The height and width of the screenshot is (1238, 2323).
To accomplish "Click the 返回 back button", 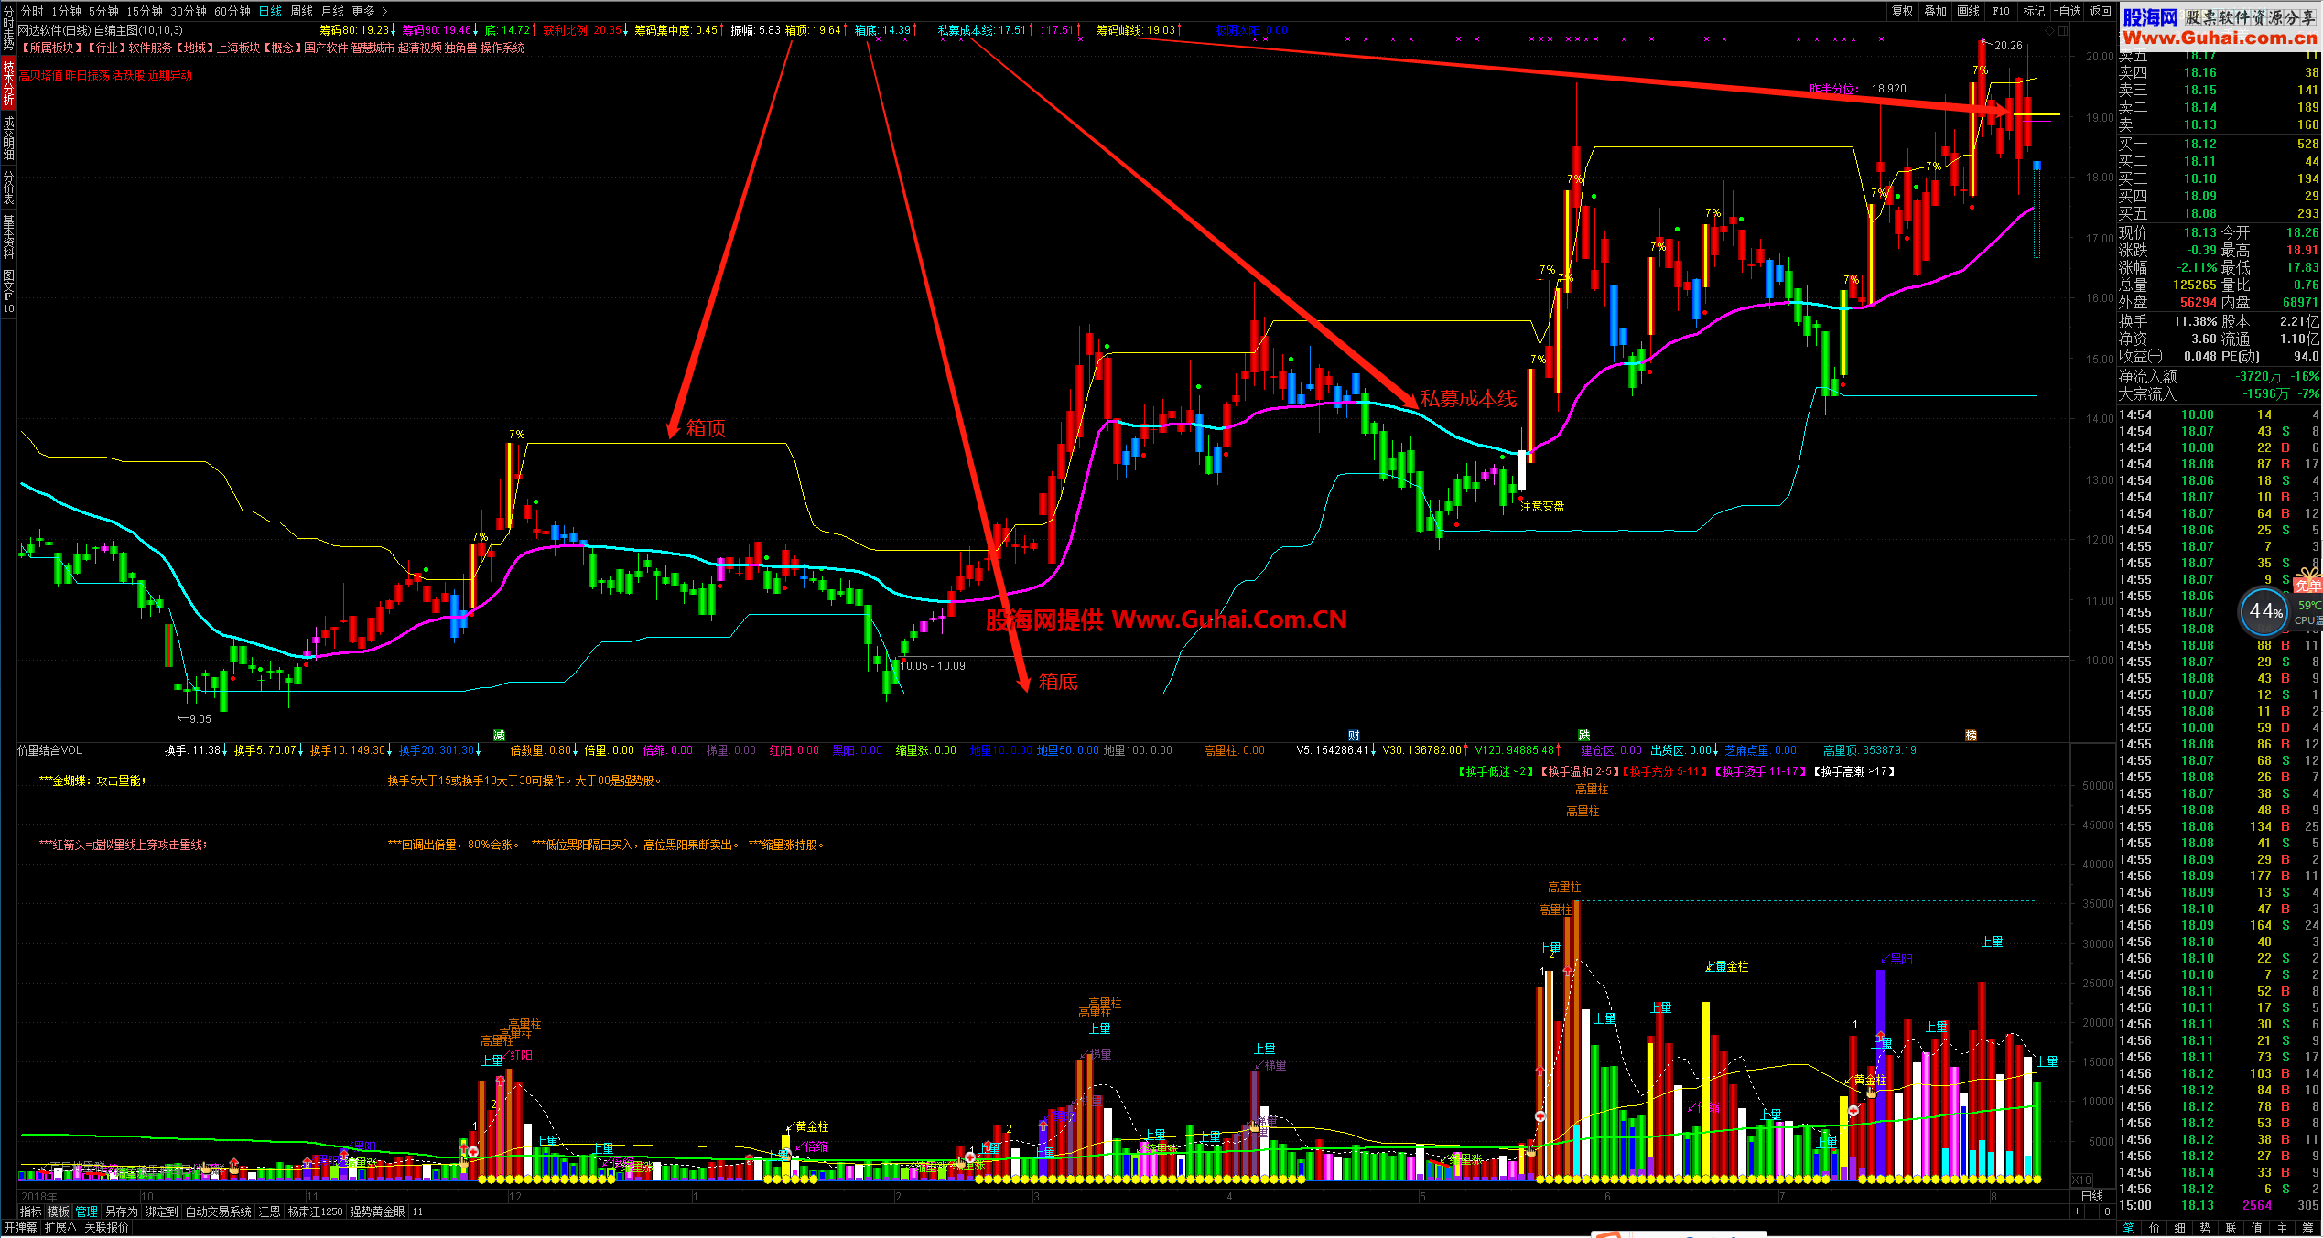I will pos(2100,11).
